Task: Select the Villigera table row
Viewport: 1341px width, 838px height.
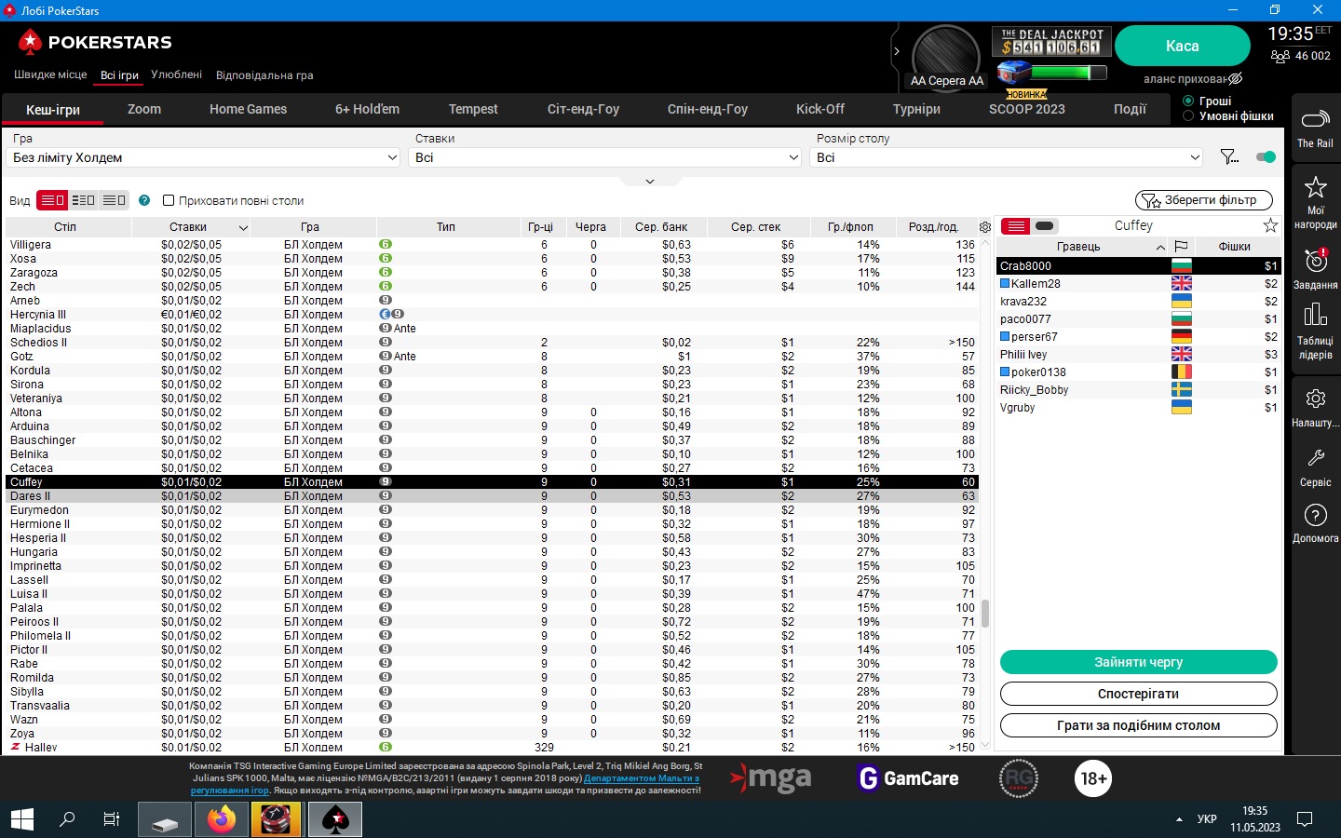Action: [x=492, y=245]
